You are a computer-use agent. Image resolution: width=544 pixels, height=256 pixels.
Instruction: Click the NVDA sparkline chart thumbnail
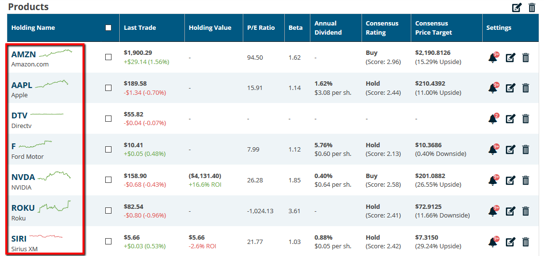click(x=54, y=175)
